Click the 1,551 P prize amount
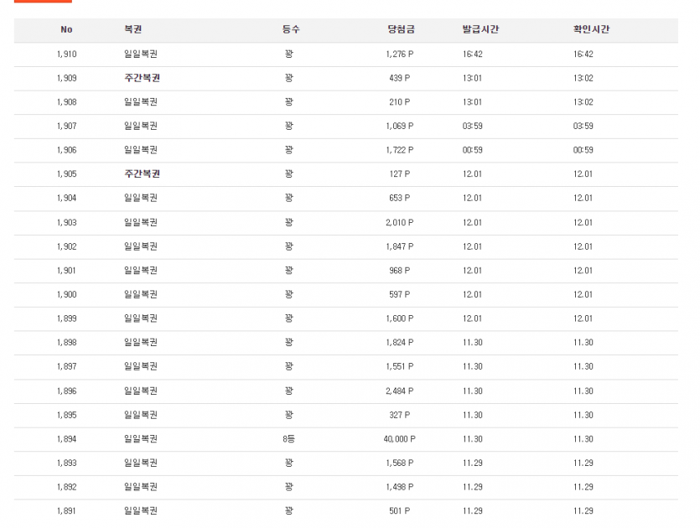This screenshot has height=528, width=700. [400, 367]
